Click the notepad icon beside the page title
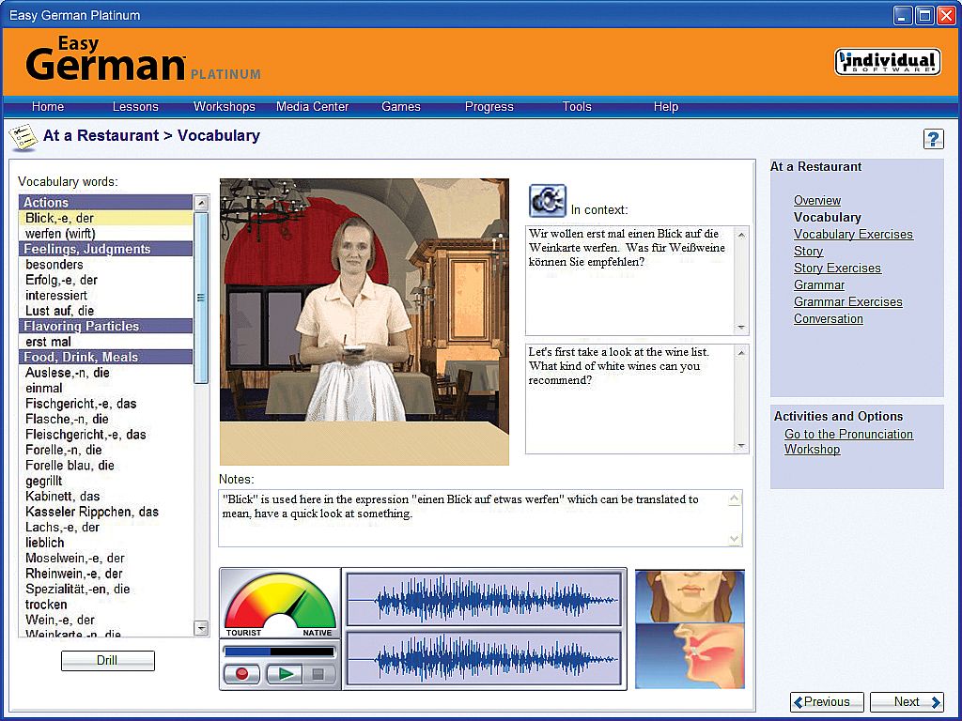 point(23,137)
